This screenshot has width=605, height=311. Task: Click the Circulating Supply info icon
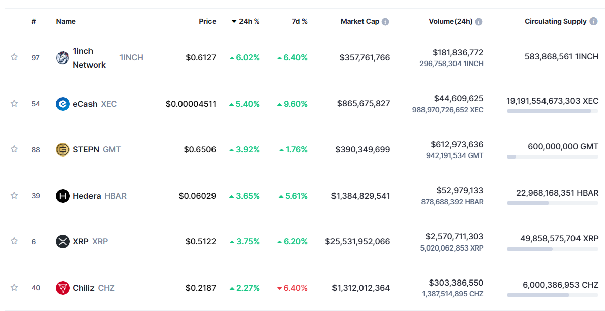(x=593, y=22)
